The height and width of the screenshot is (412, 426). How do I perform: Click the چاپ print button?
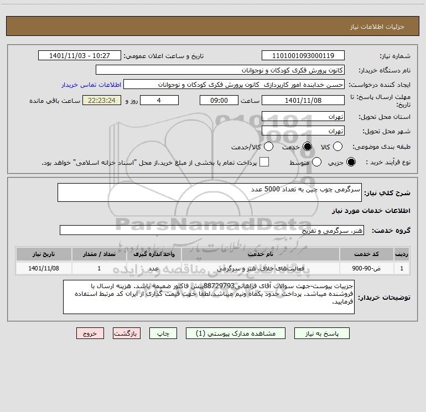coord(163,333)
